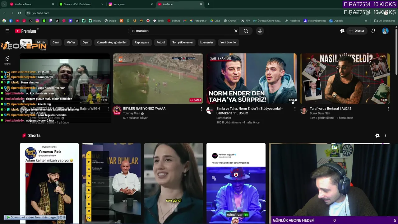Select the Yeni öneriler filter chip
The height and width of the screenshot is (224, 398).
(x=229, y=42)
